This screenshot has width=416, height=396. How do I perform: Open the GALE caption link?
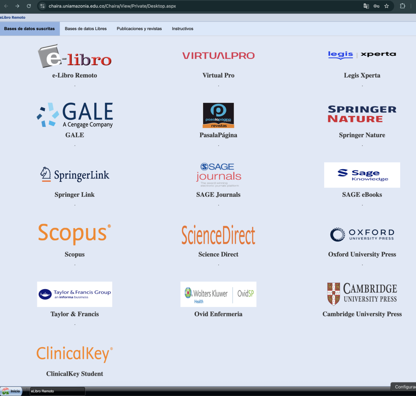75,135
